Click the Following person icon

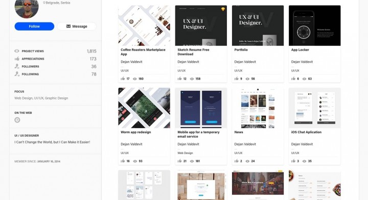(x=17, y=74)
